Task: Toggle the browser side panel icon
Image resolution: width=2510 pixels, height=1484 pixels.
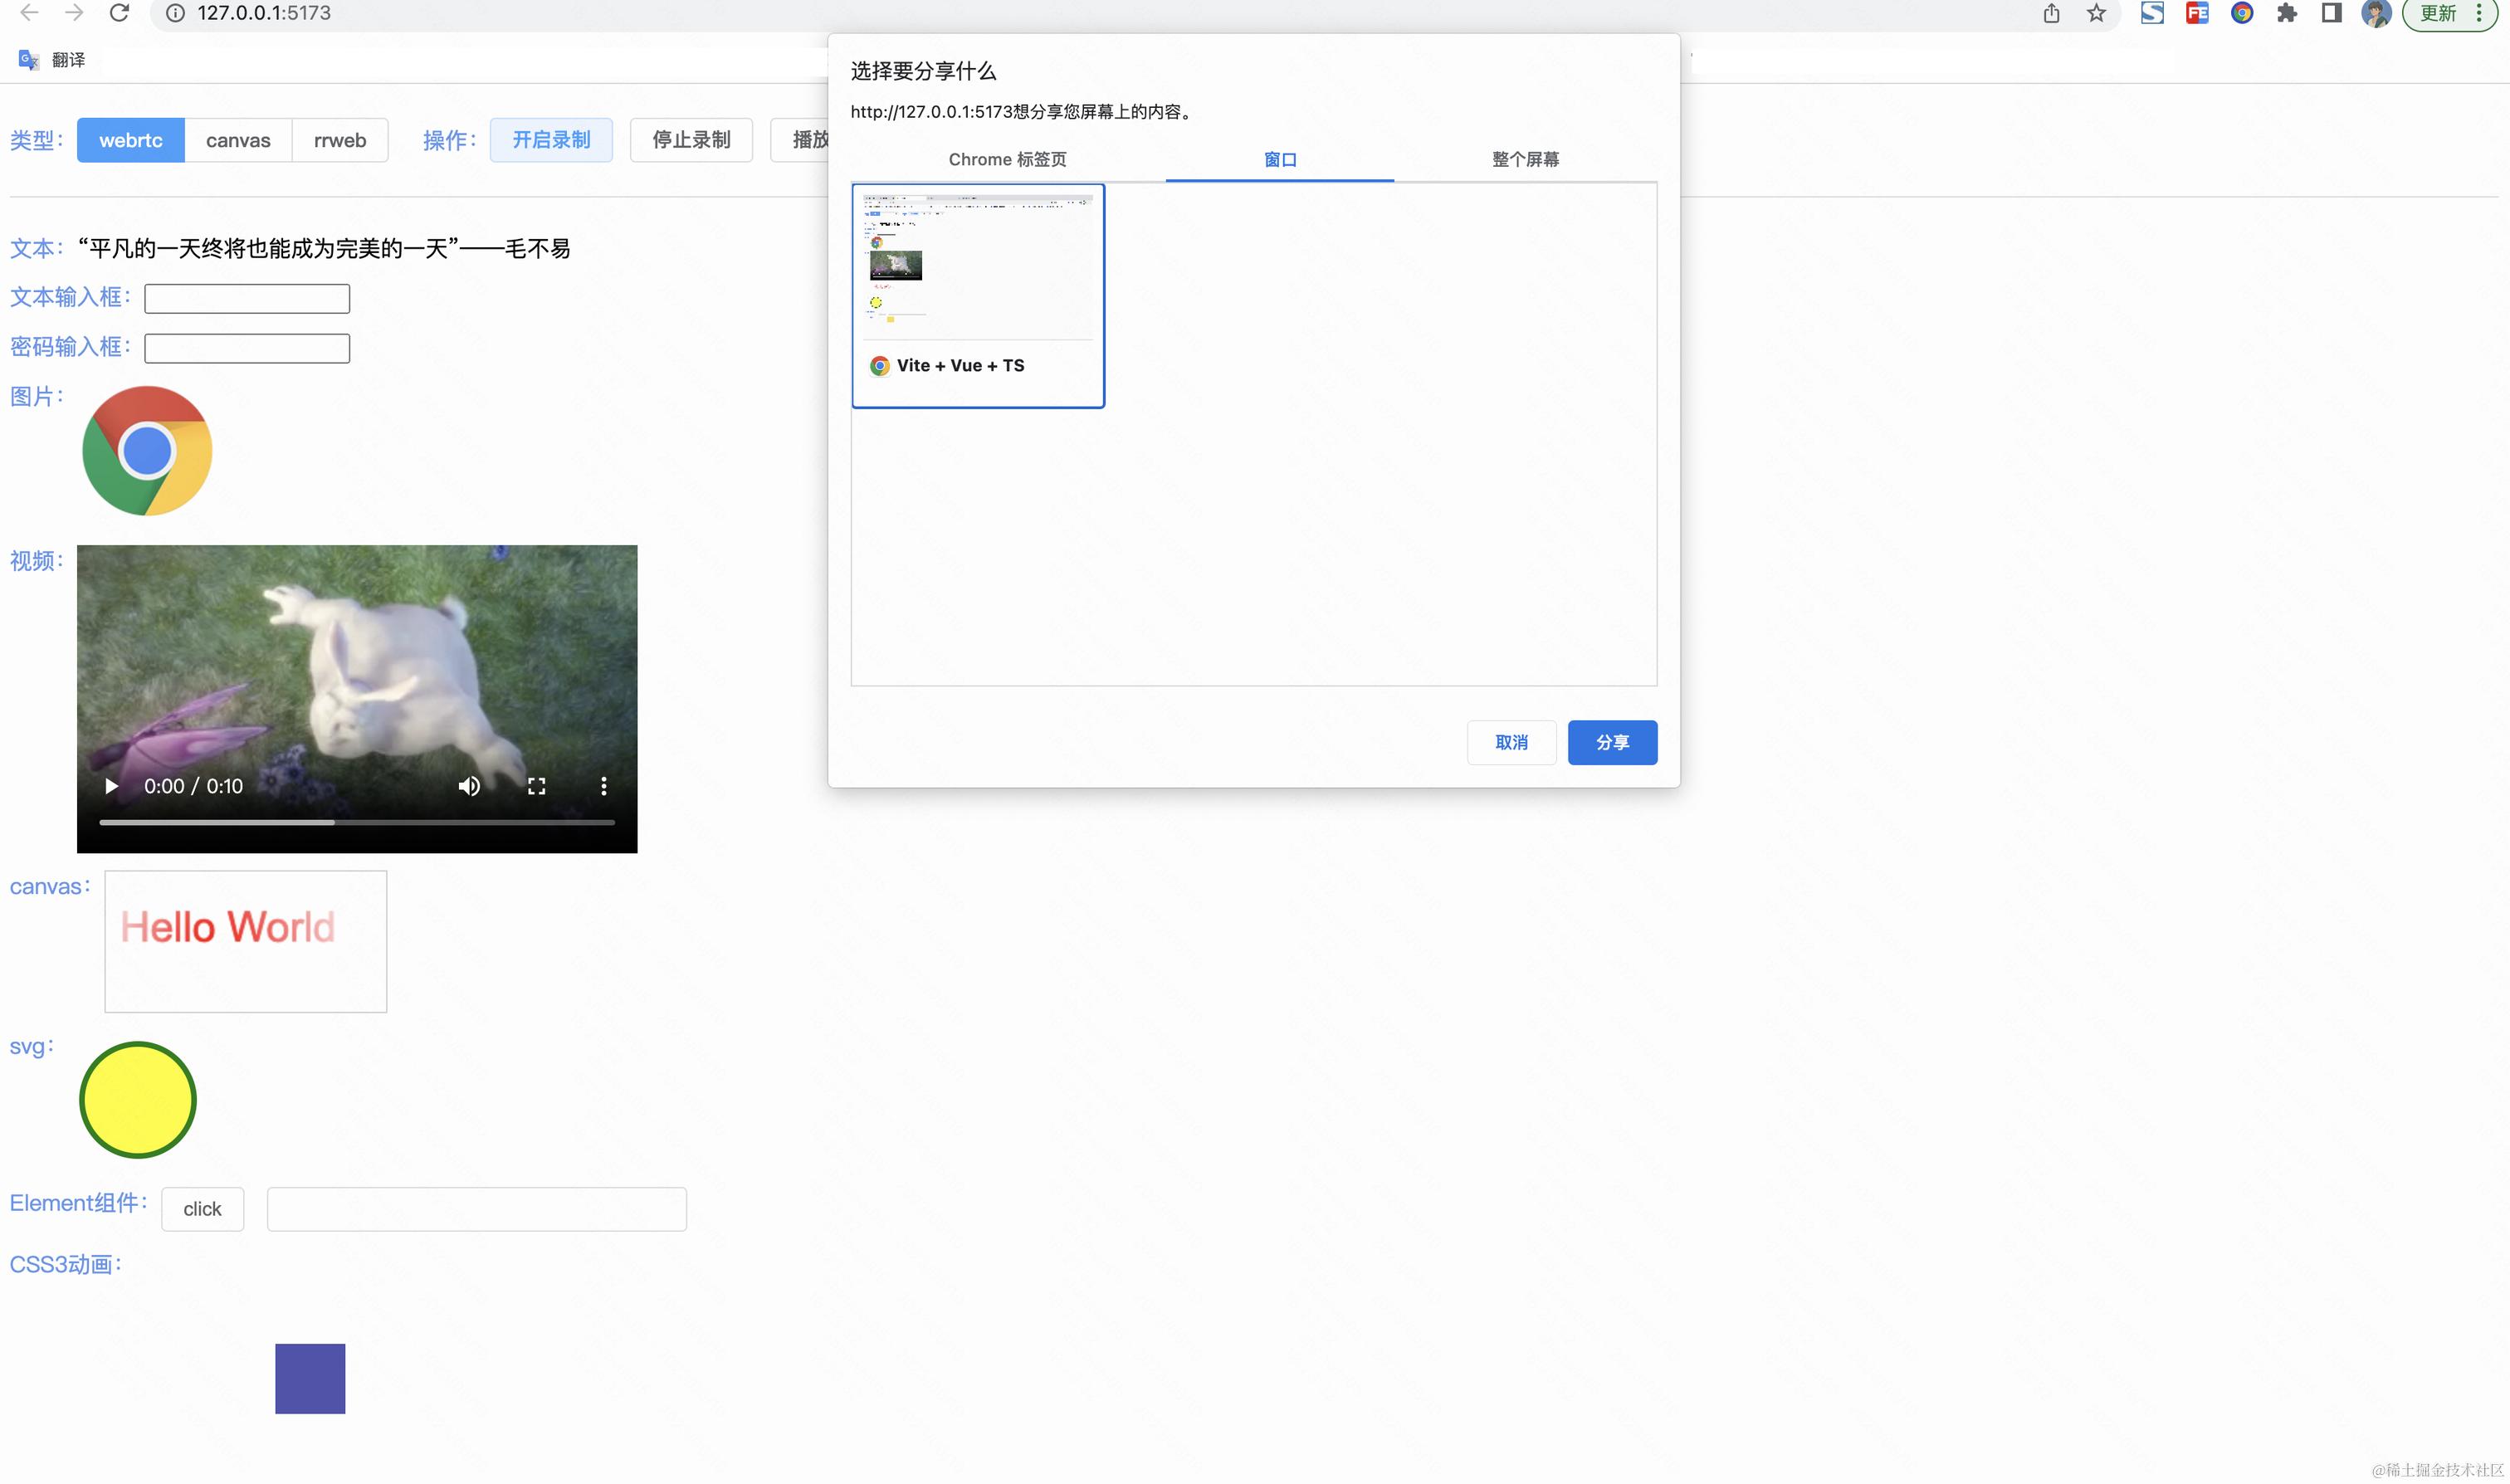Action: pos(2331,13)
